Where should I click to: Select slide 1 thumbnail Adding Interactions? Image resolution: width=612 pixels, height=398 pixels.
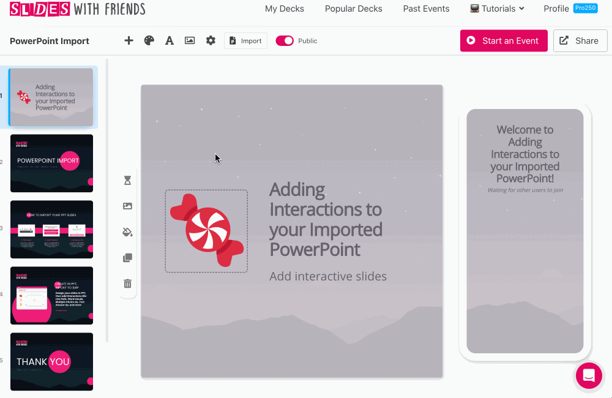point(51,97)
